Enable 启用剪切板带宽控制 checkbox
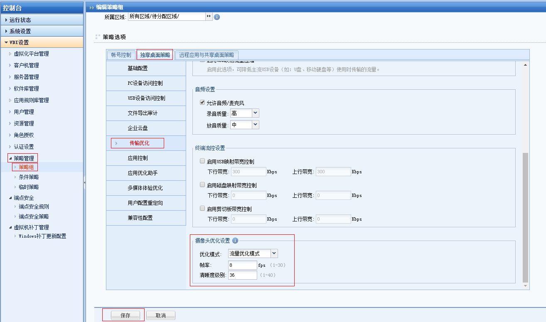 click(202, 209)
